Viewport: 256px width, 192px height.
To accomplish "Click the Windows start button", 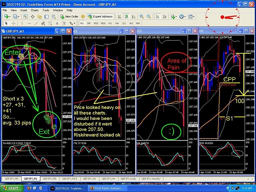I will (x=11, y=188).
